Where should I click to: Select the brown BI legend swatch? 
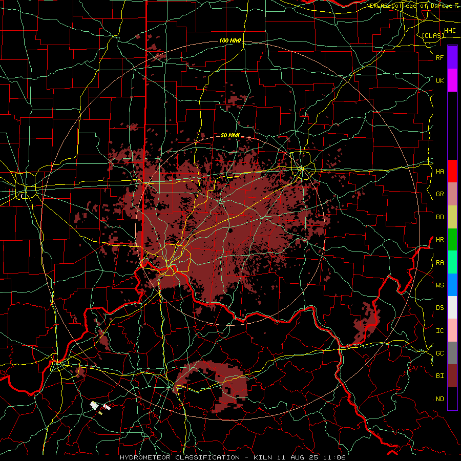452,376
